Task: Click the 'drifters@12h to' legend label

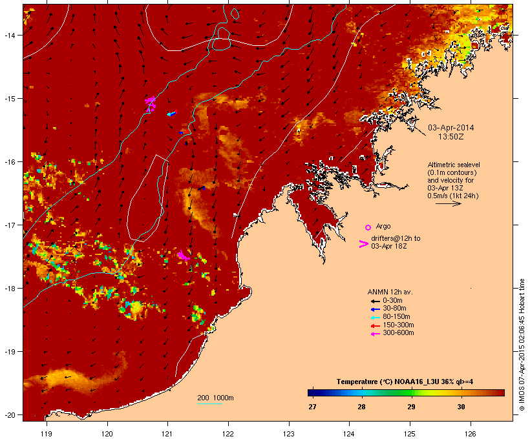Action: coord(396,238)
